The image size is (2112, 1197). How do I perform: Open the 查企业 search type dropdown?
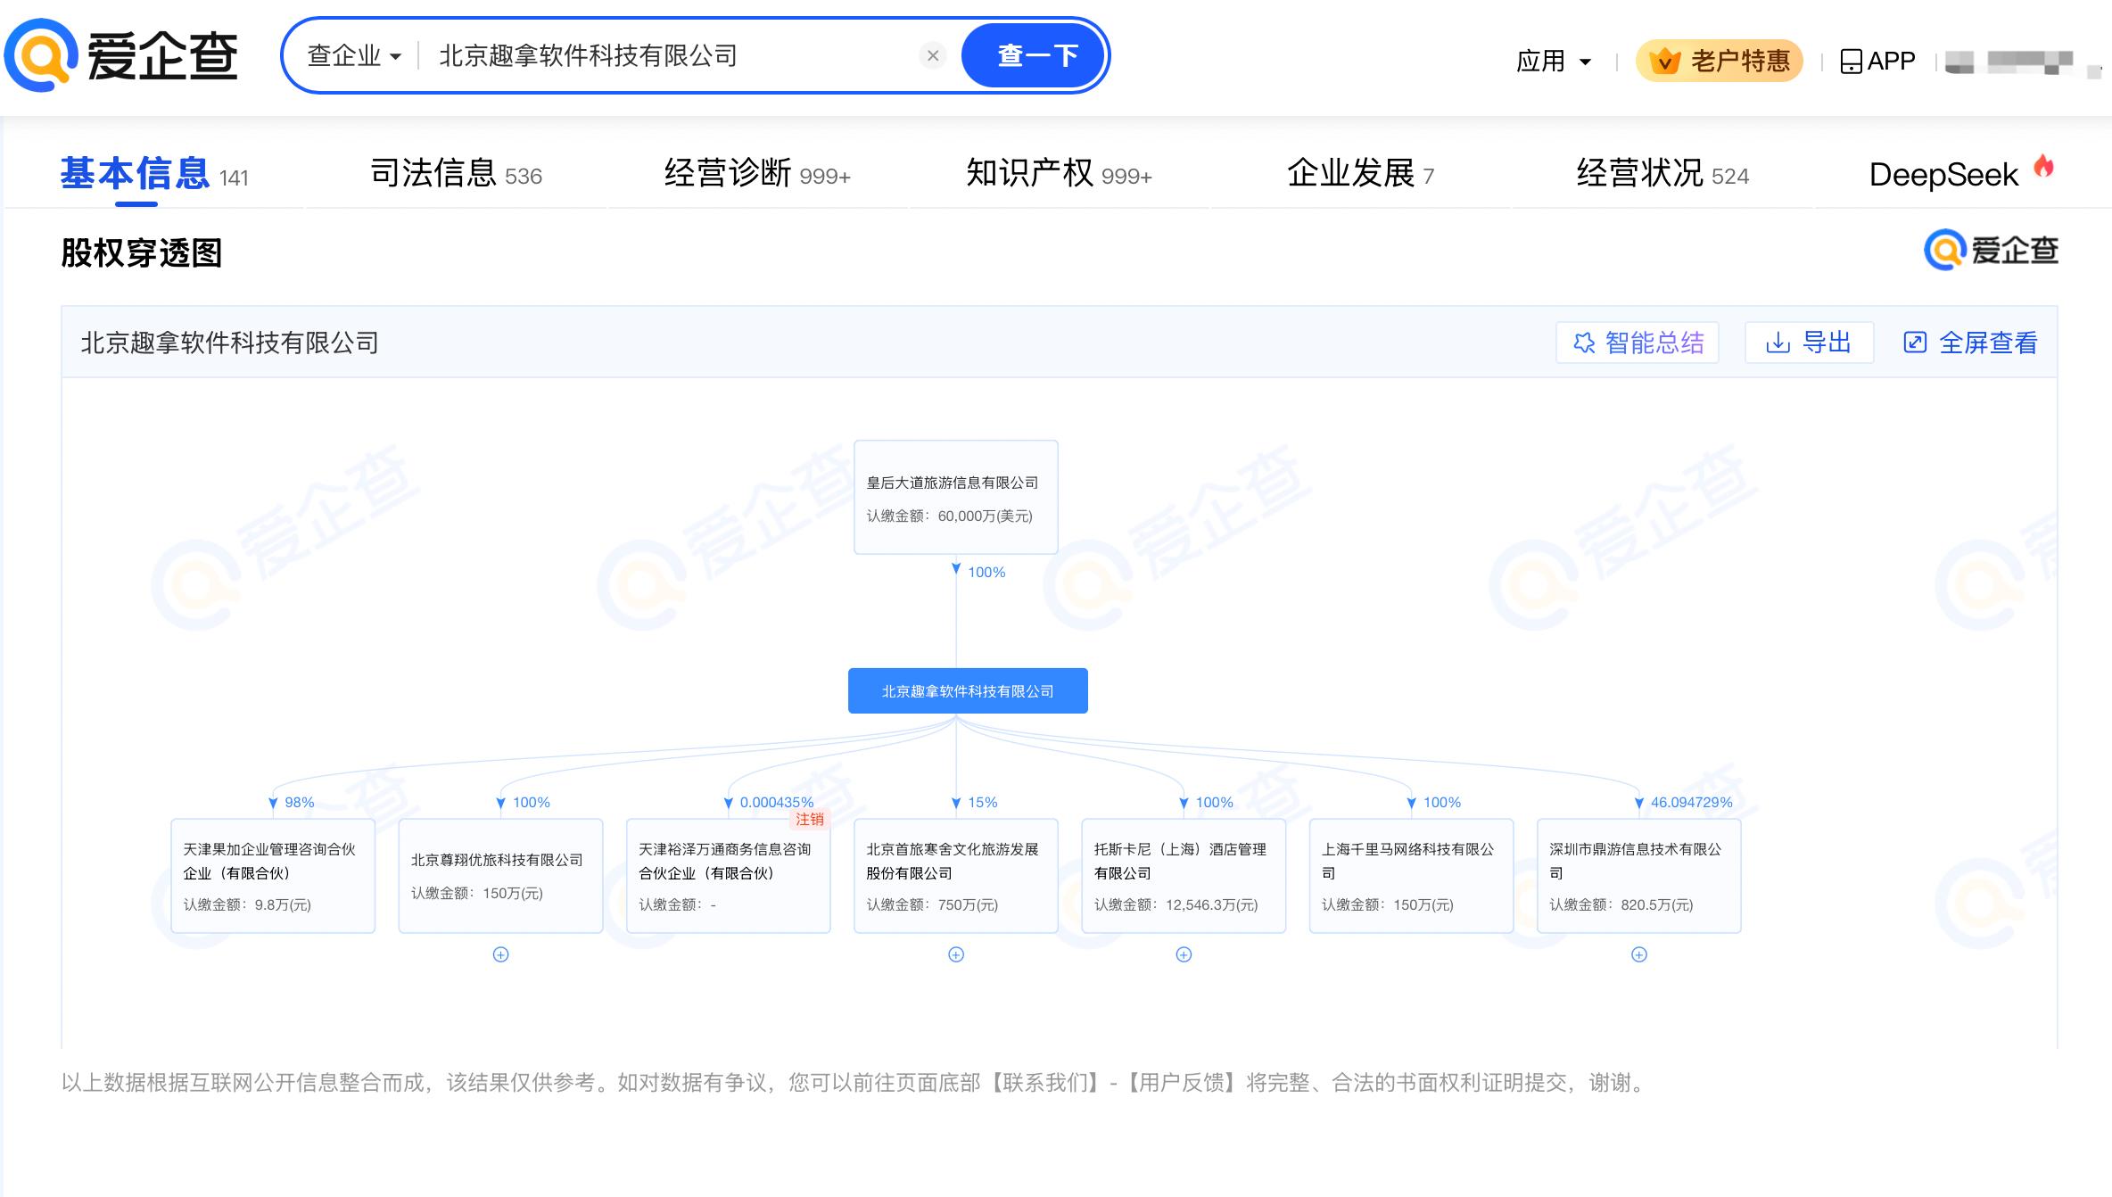click(354, 56)
